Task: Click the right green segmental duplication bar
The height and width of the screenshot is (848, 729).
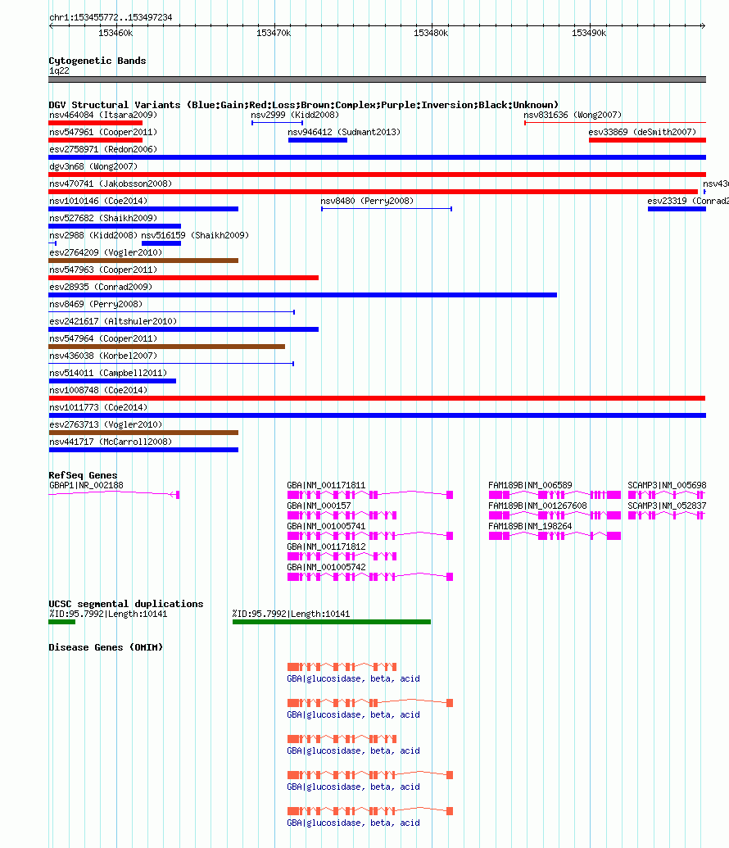Action: pos(332,622)
